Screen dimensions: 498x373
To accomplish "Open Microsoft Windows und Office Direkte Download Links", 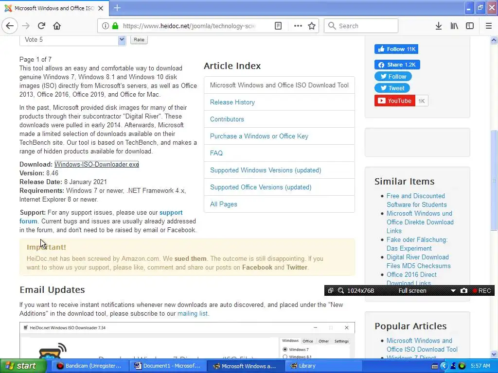I will 420,222.
